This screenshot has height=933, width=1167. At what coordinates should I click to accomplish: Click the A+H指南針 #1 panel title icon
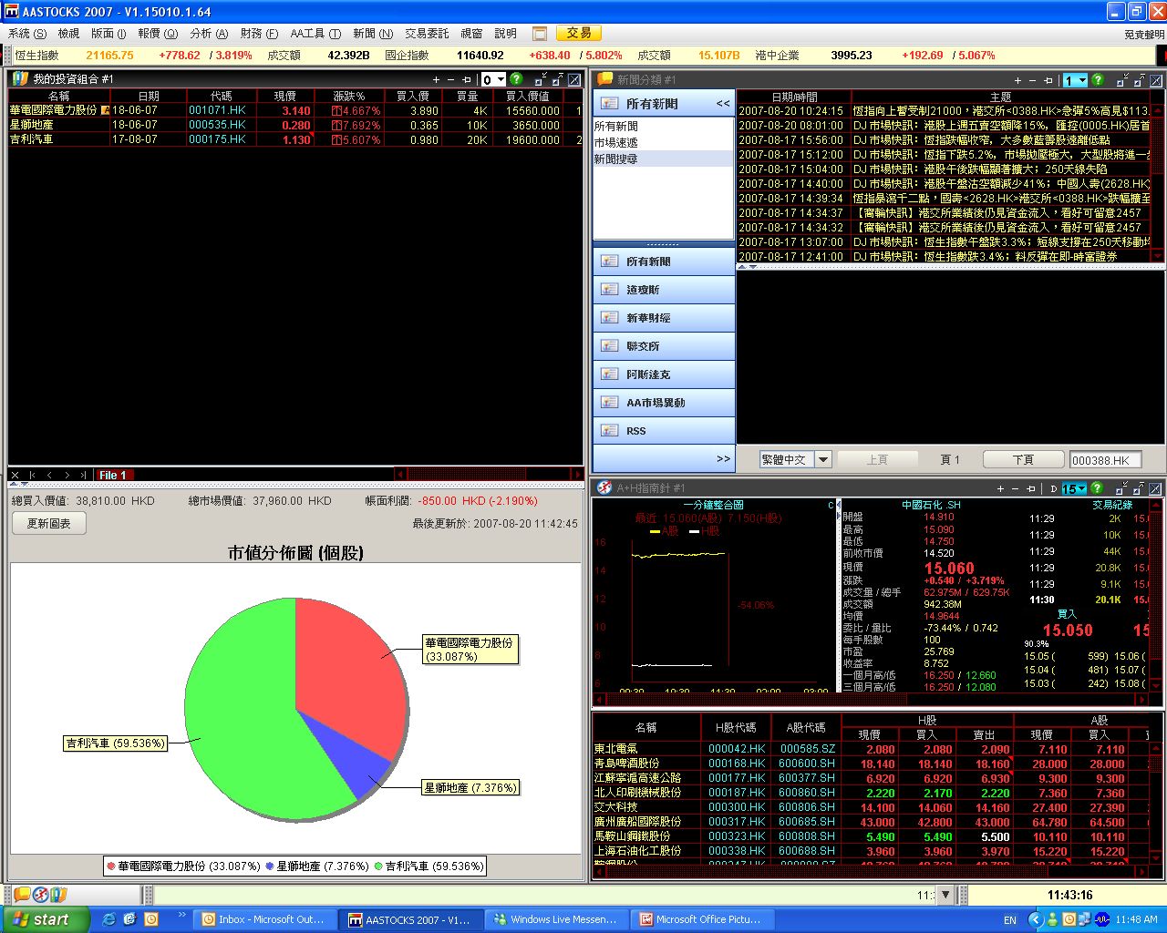click(604, 488)
